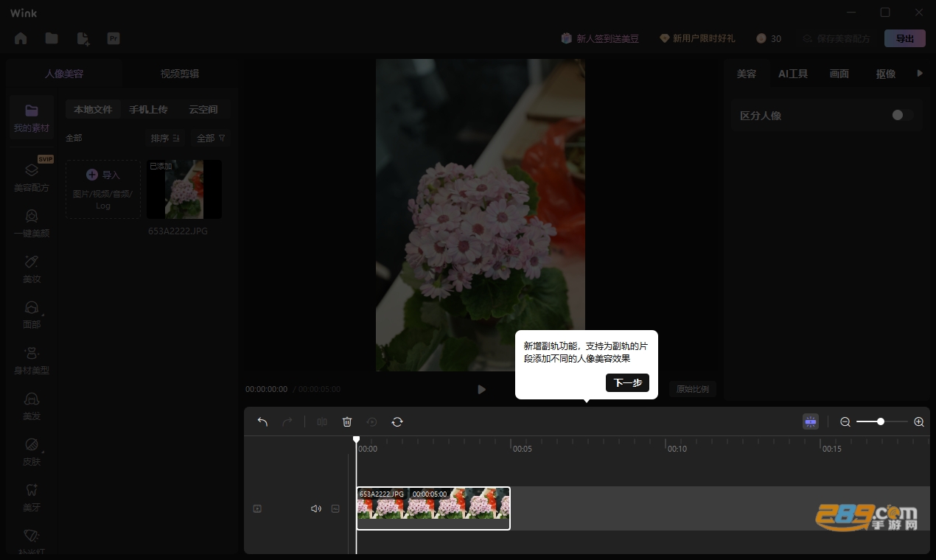
Task: Select the 美妆 makeup tool
Action: tap(32, 270)
